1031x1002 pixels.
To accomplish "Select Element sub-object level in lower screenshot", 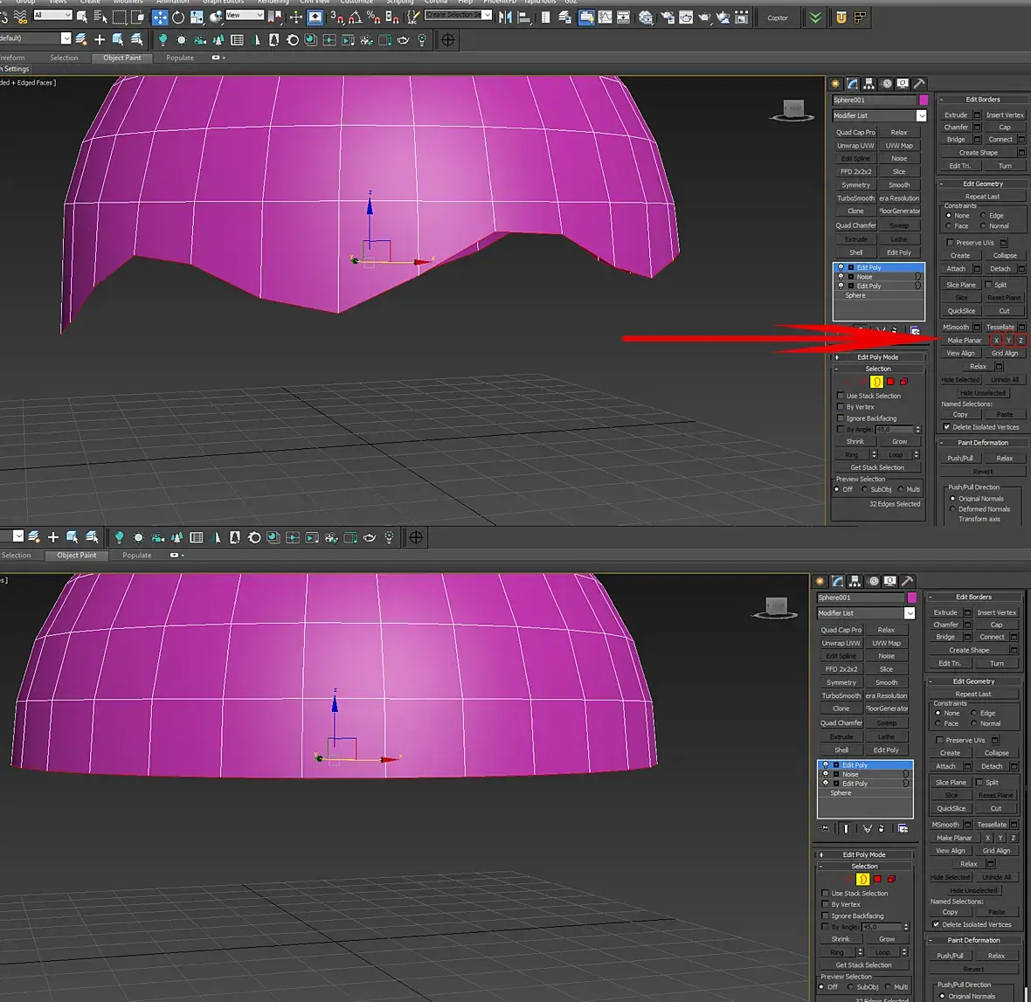I will pos(891,879).
